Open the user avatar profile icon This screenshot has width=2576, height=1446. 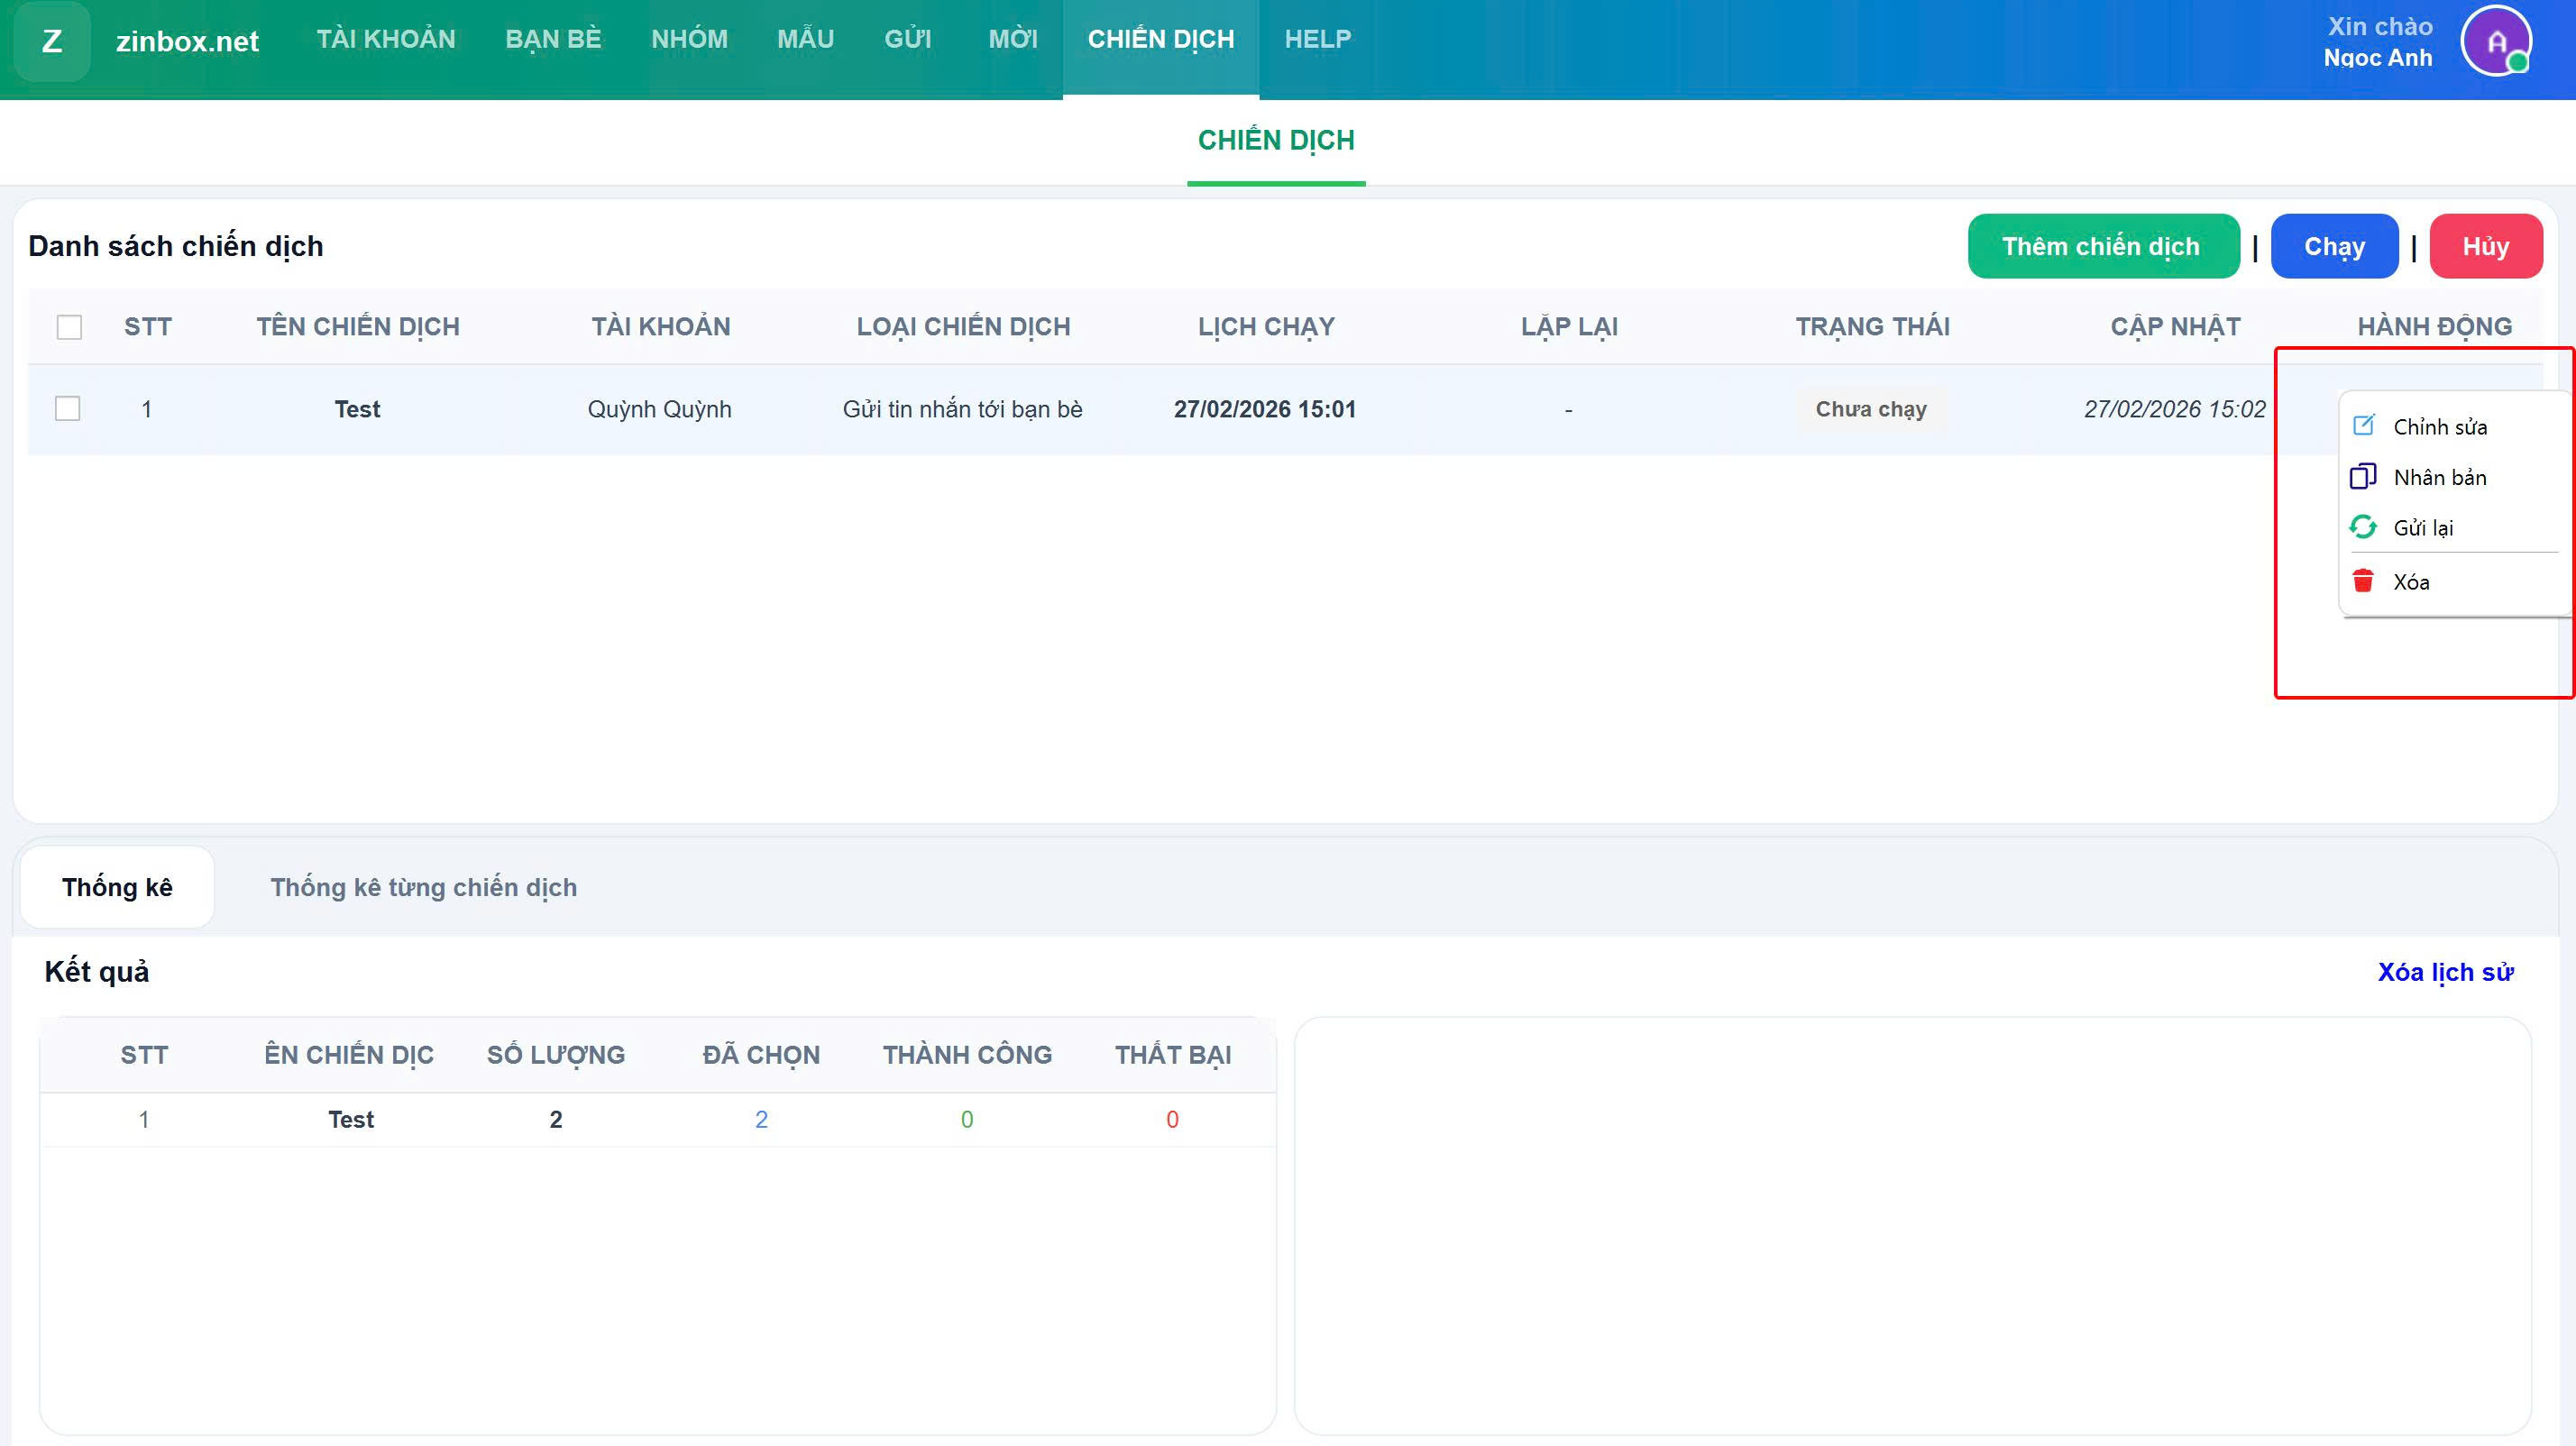(2496, 42)
